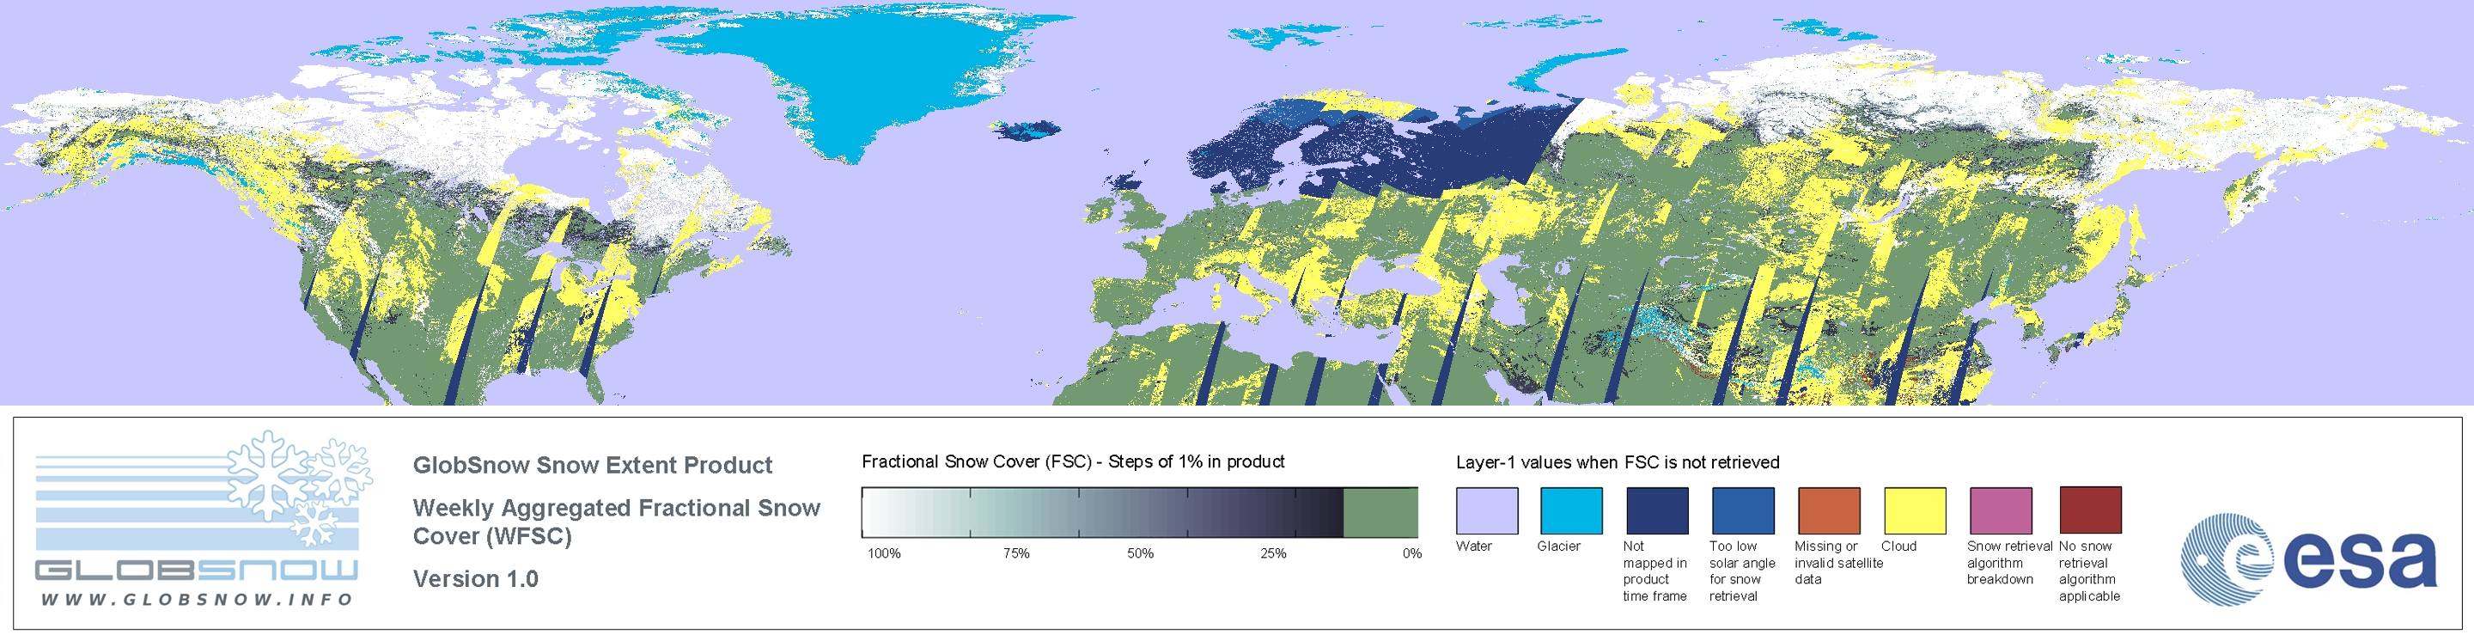Viewport: 2474px width, 641px height.
Task: Click the 'Water' legend label
Action: (x=1474, y=546)
